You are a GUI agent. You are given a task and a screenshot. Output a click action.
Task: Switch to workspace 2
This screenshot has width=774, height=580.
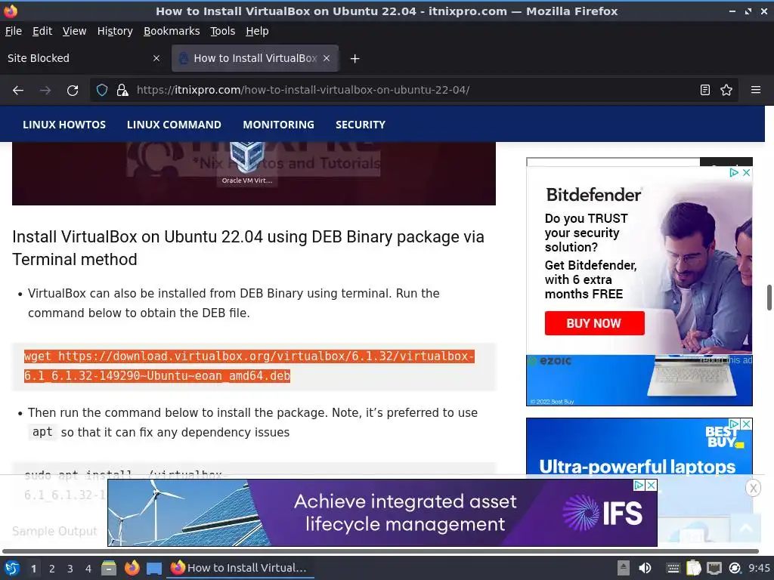point(52,569)
